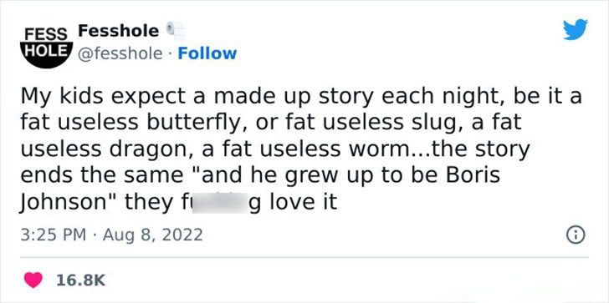Open the 3:25 PM timestamp link
The width and height of the screenshot is (609, 303).
click(x=53, y=235)
